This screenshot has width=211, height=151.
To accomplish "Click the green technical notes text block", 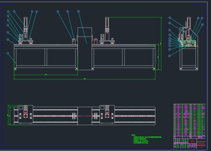I will tap(146, 139).
